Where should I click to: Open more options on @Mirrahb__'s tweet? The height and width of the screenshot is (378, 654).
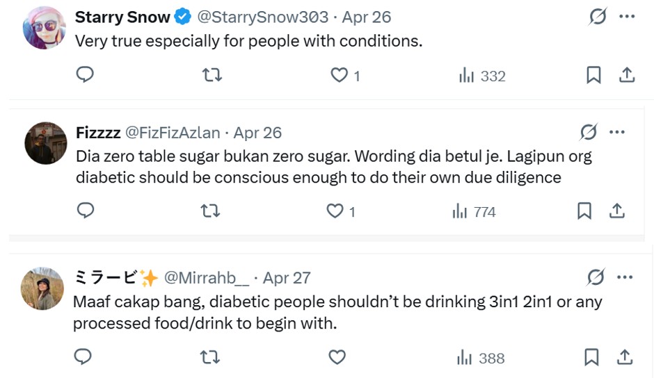pyautogui.click(x=625, y=277)
